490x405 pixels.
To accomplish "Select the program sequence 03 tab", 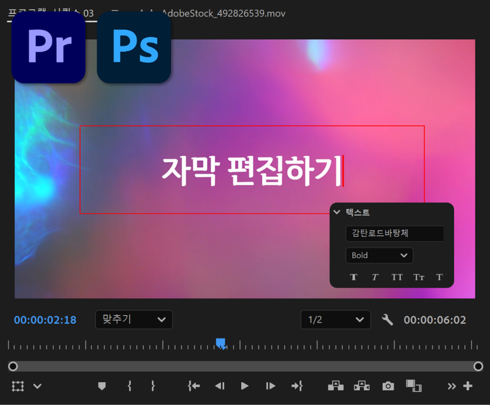I will [x=52, y=14].
